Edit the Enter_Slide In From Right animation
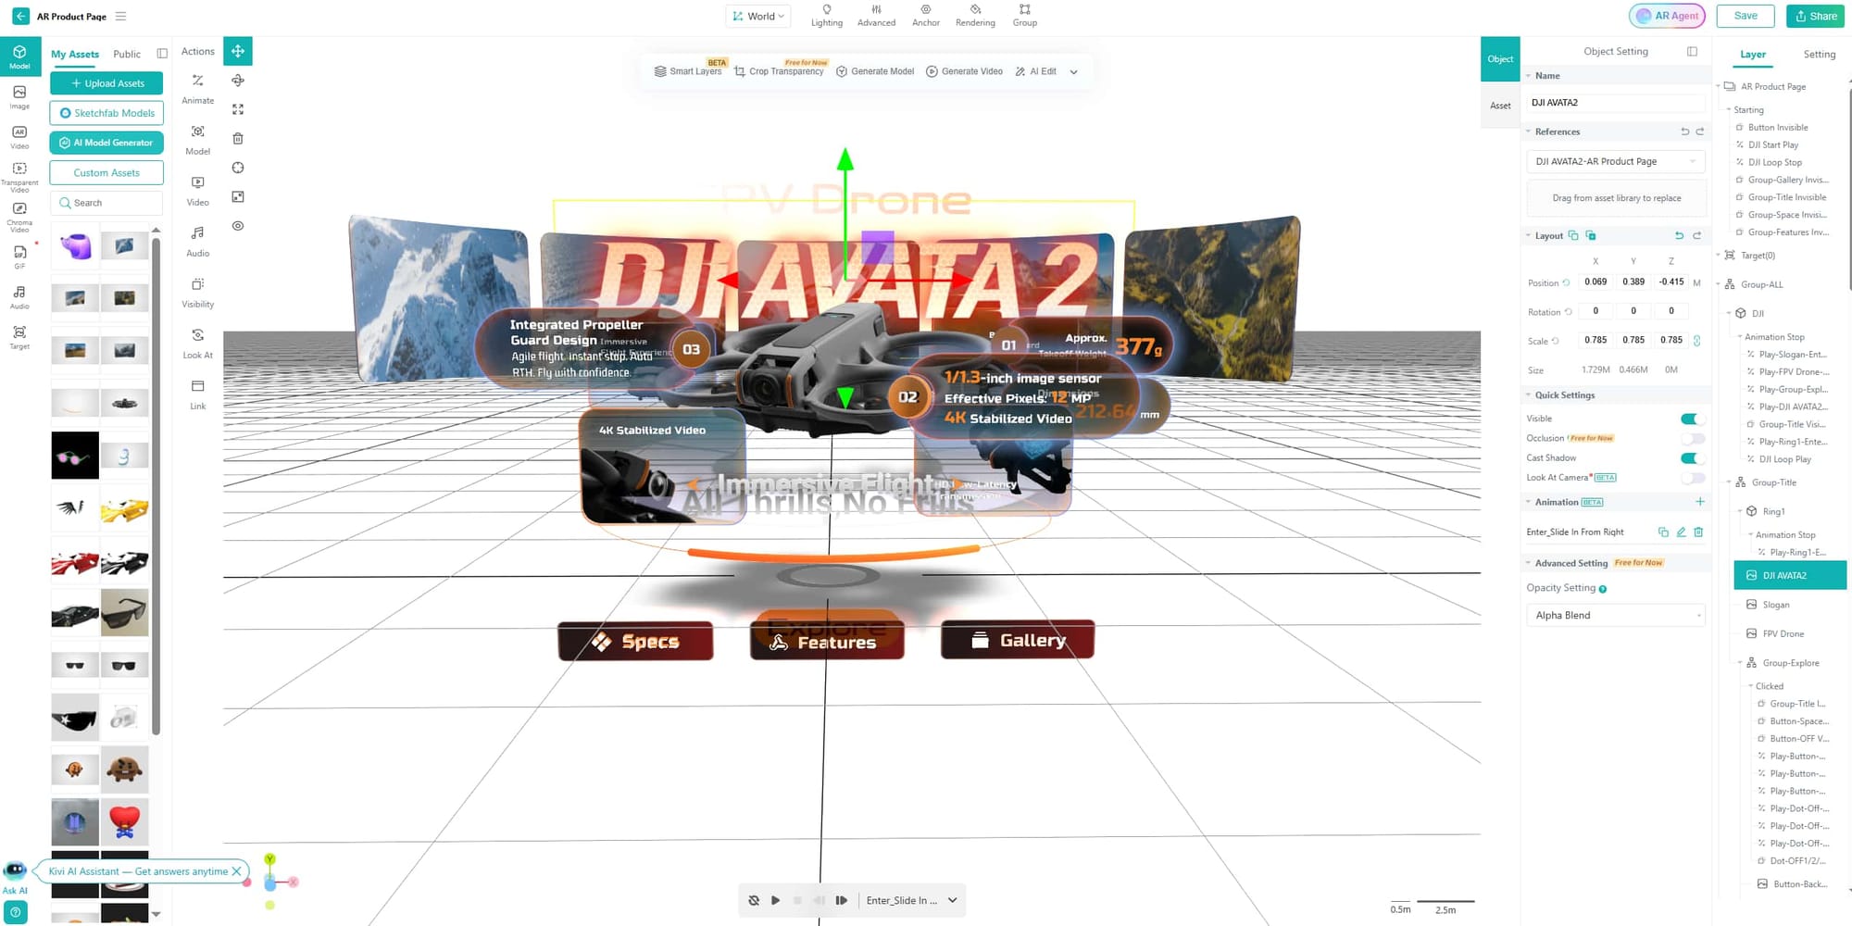The width and height of the screenshot is (1852, 926). point(1681,532)
